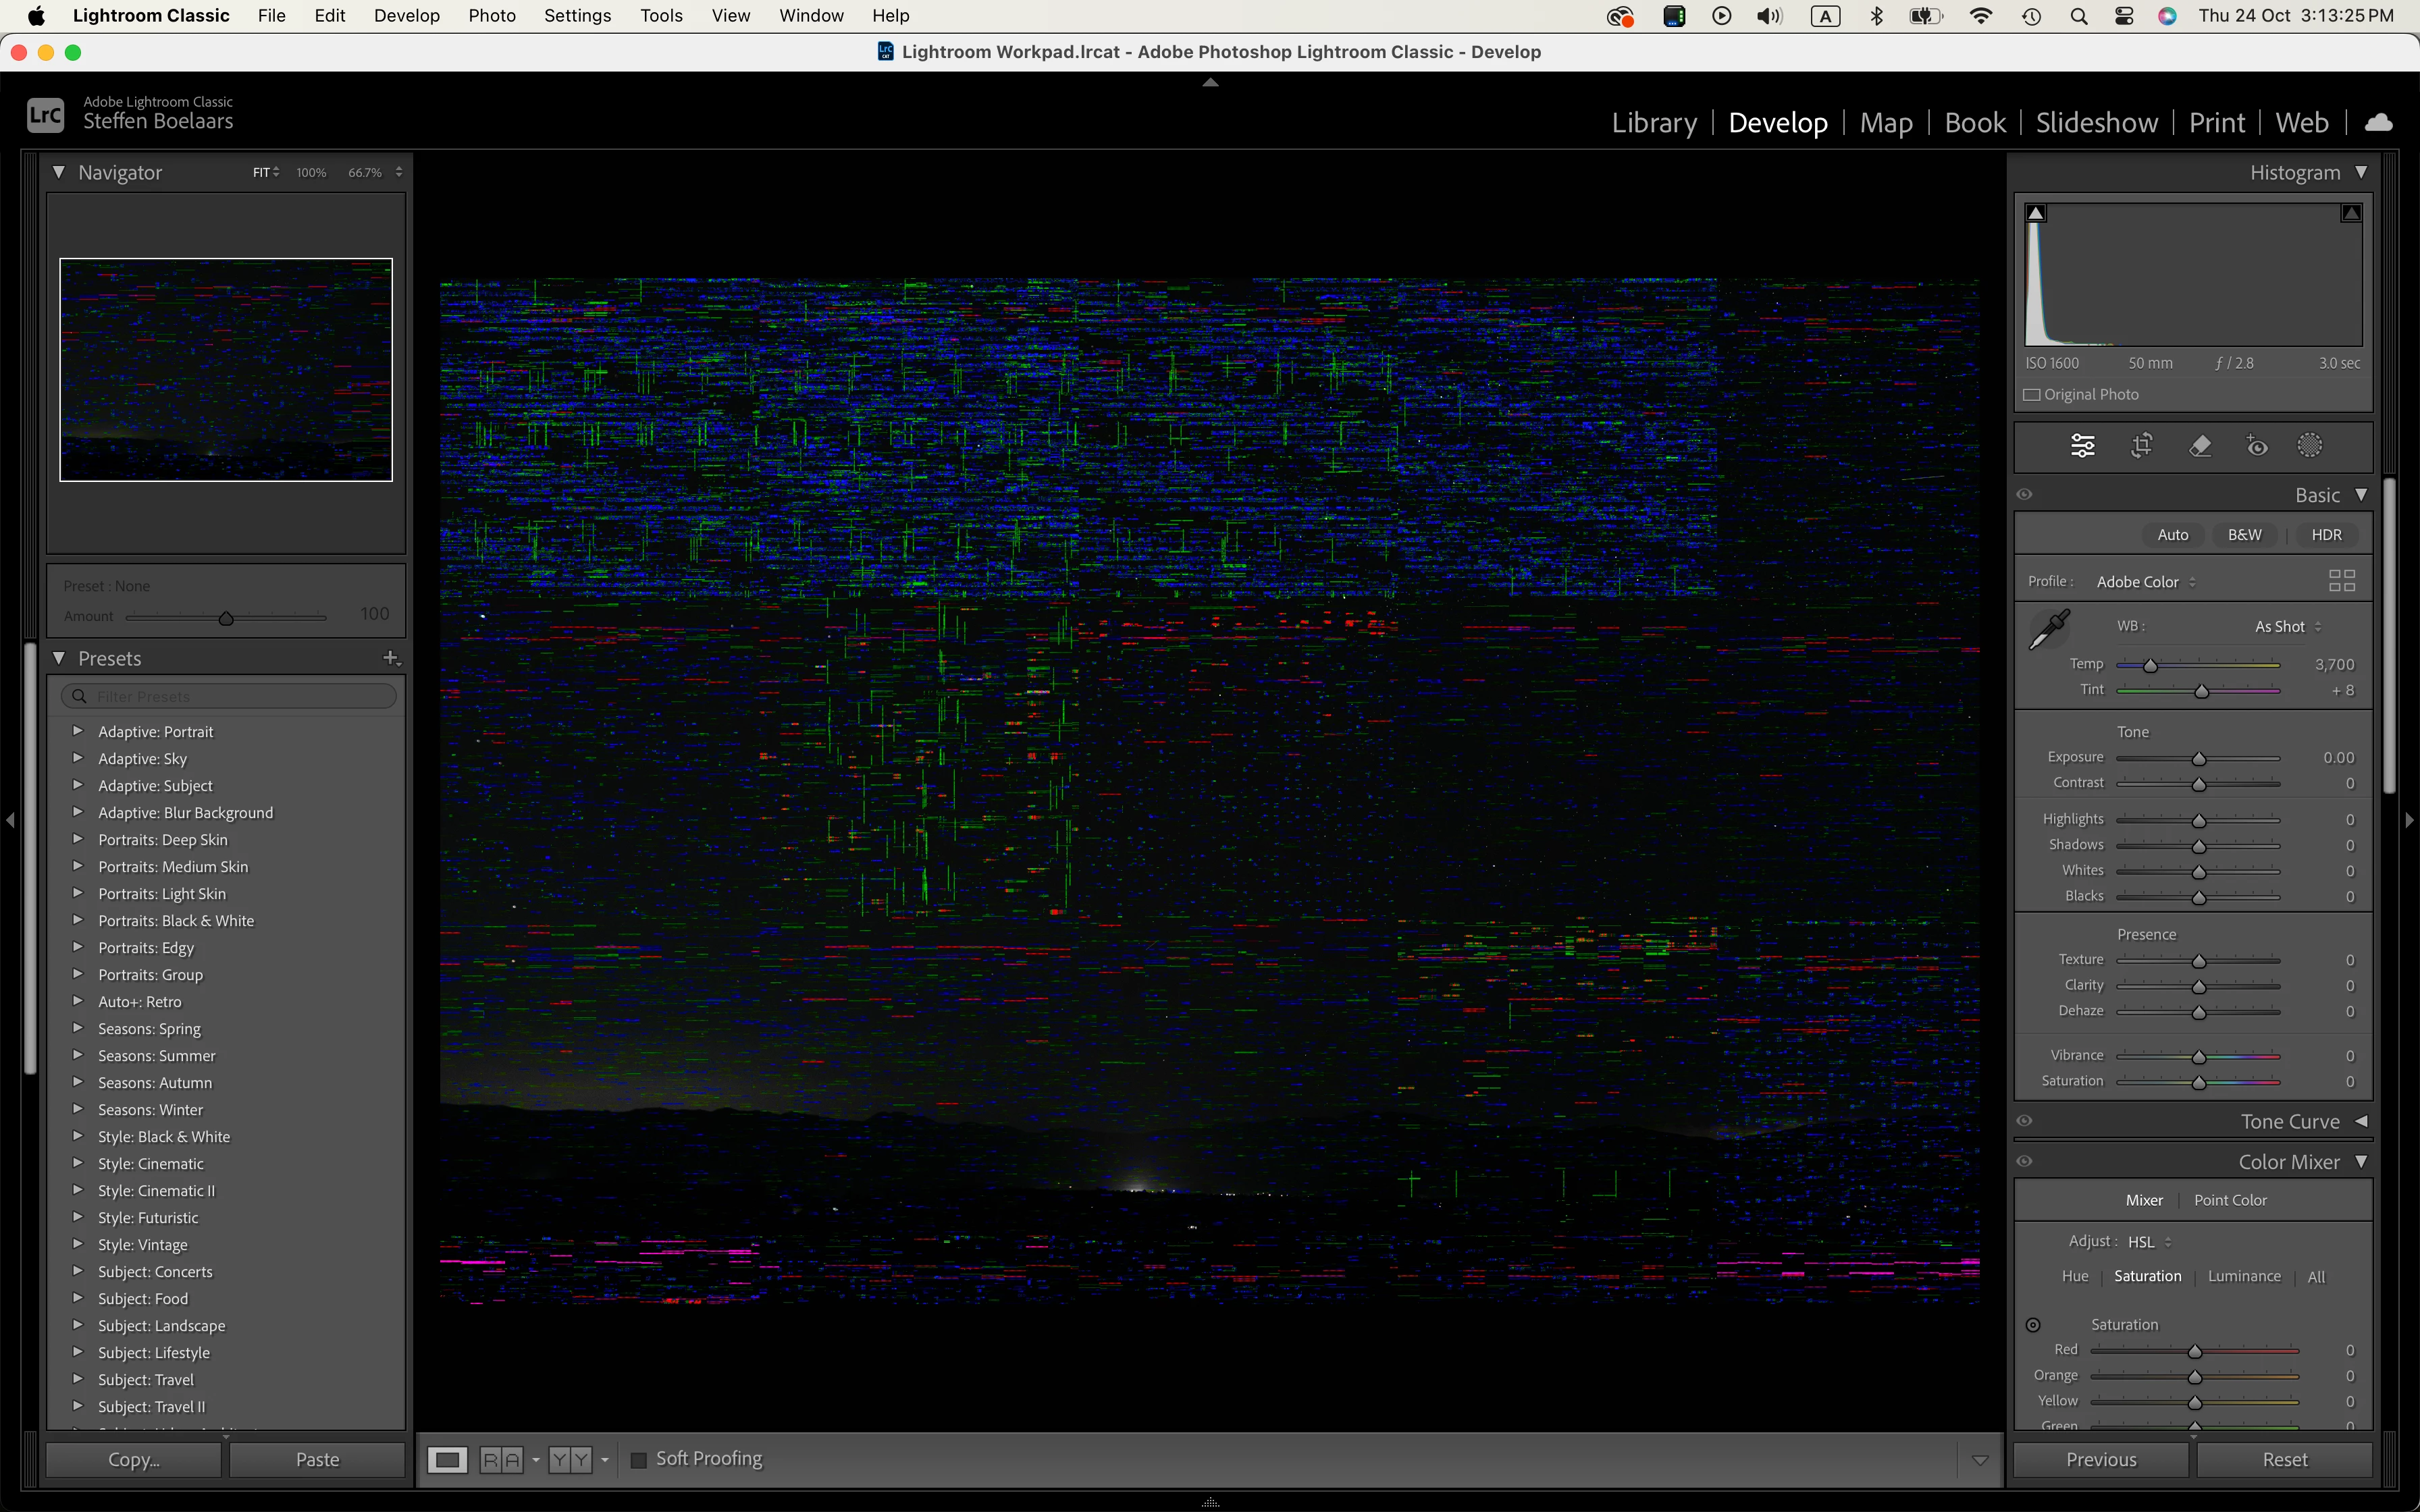Switch to the Library module
2420x1512 pixels.
point(1654,123)
